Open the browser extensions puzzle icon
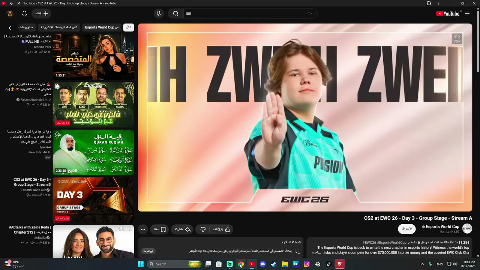Image resolution: width=480 pixels, height=270 pixels. point(429,3)
